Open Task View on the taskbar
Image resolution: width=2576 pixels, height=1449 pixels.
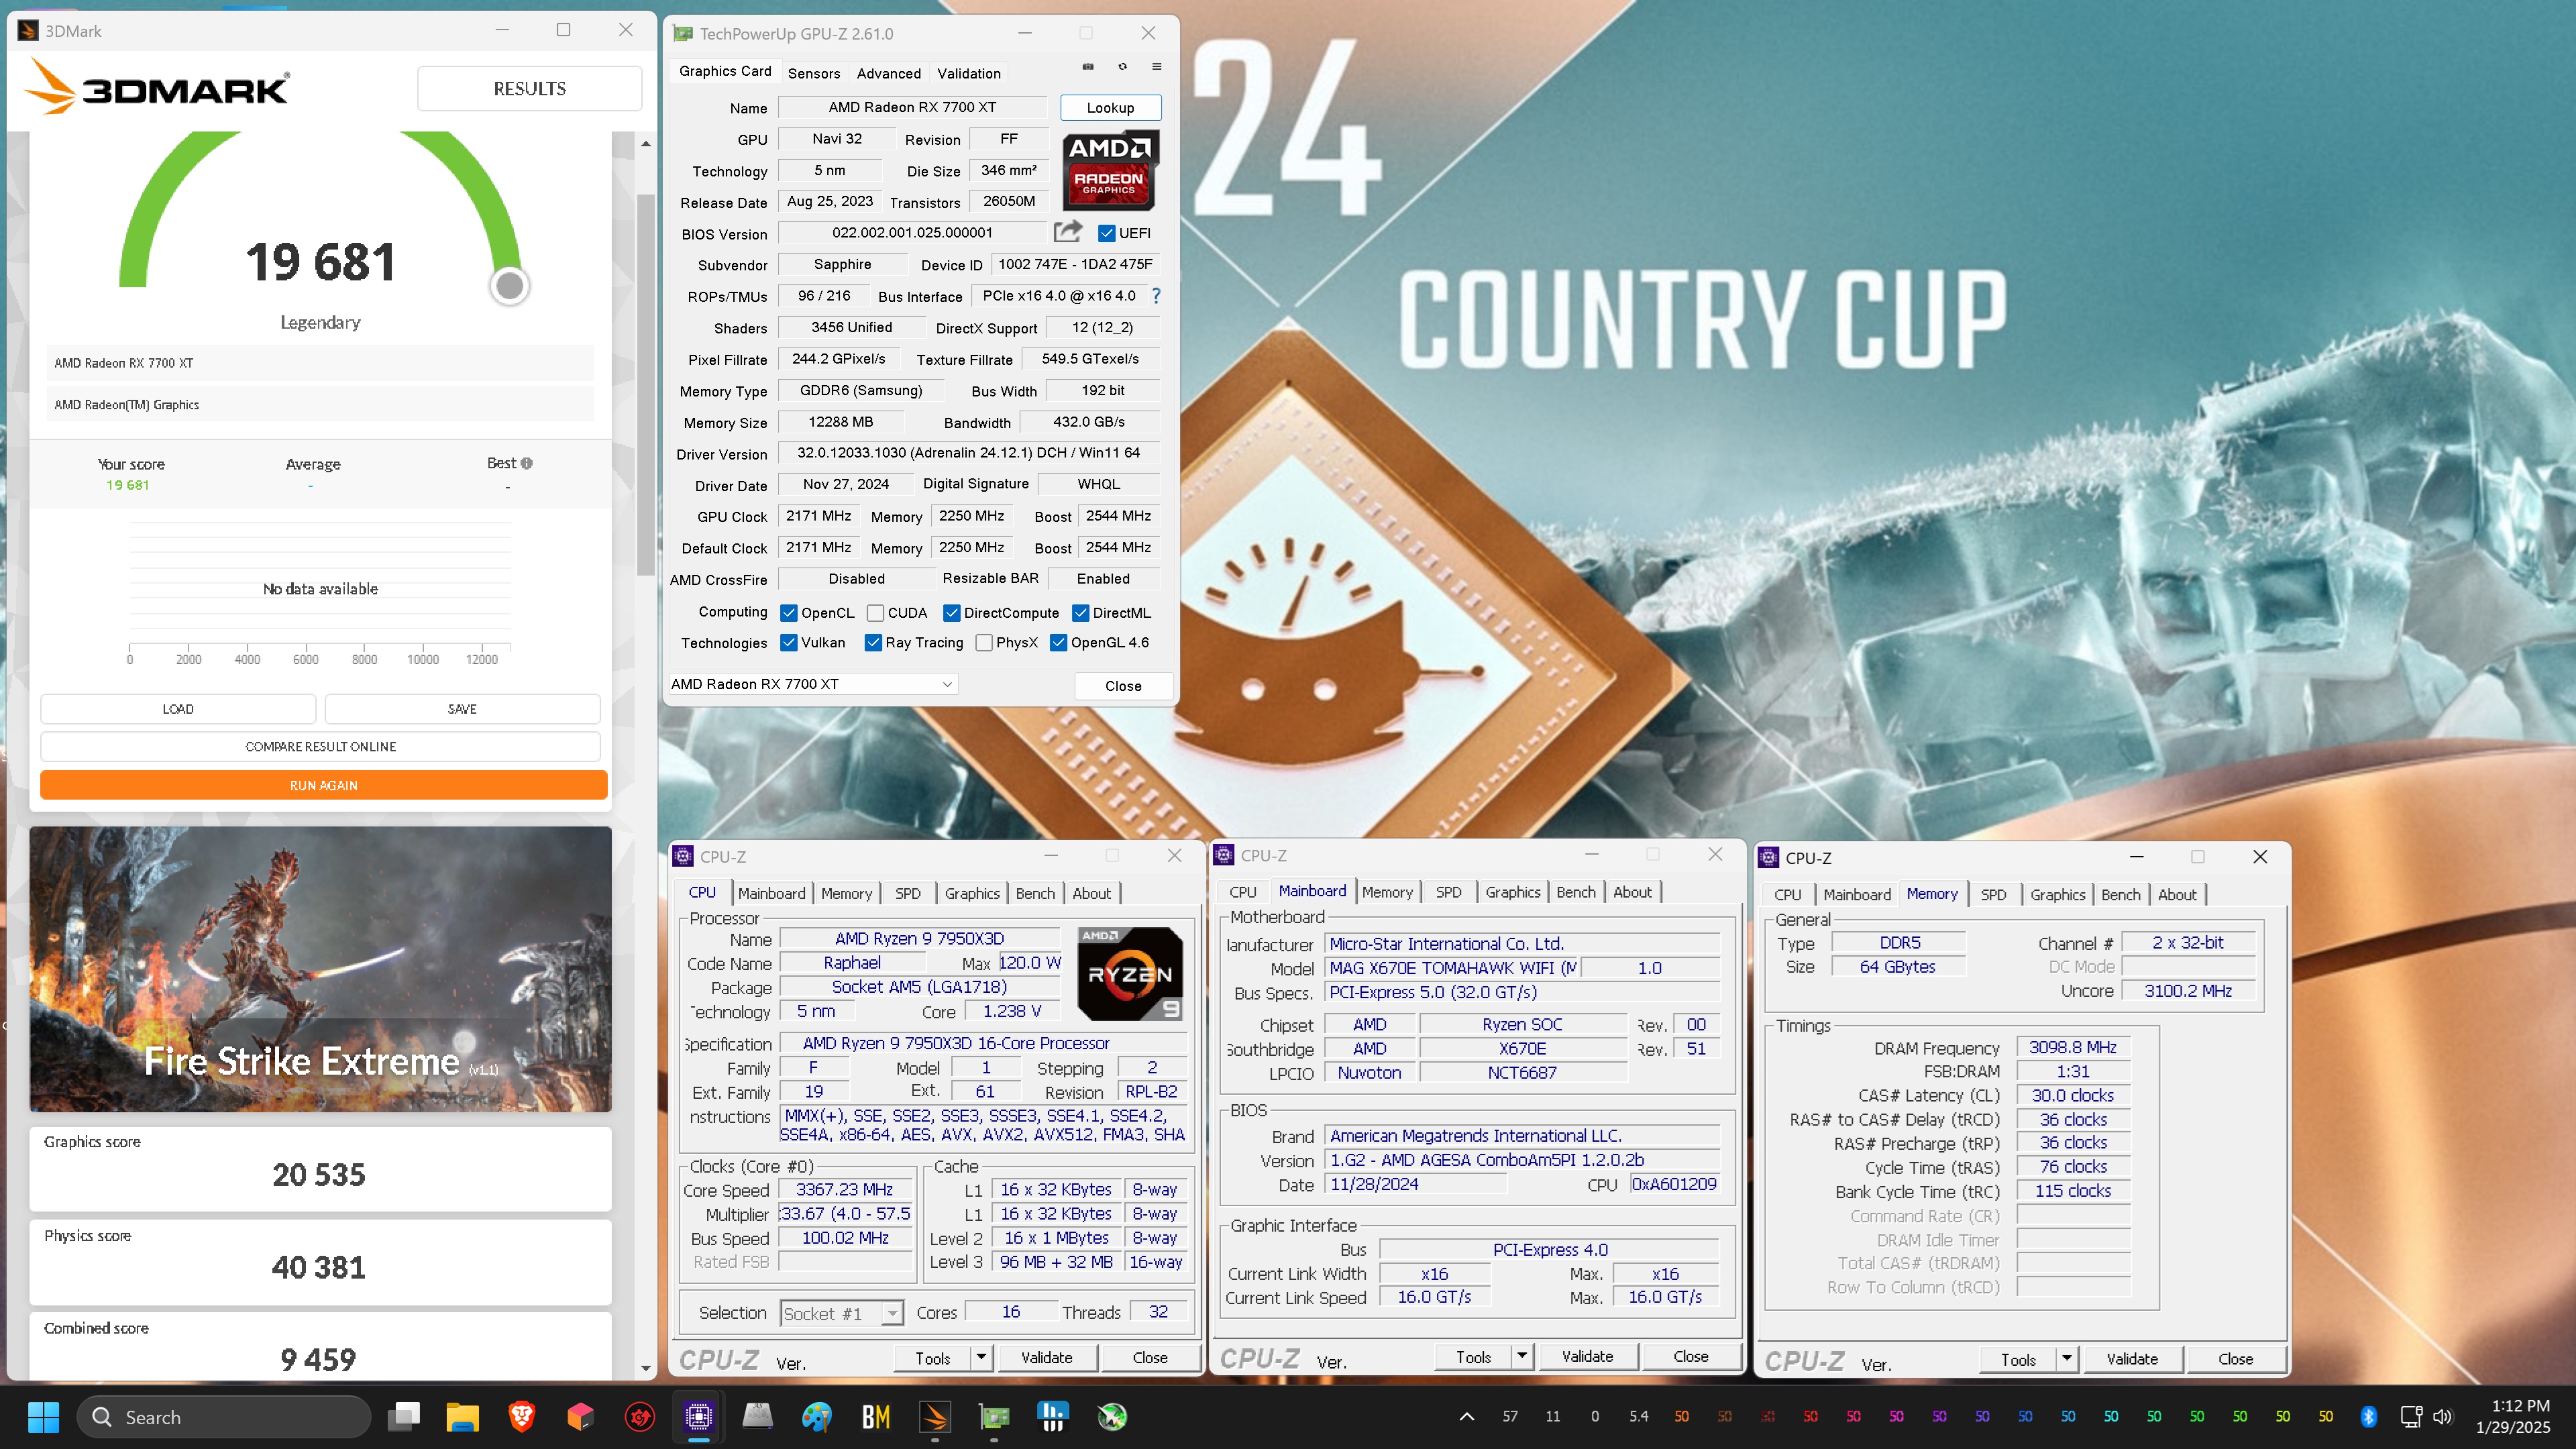tap(404, 1416)
